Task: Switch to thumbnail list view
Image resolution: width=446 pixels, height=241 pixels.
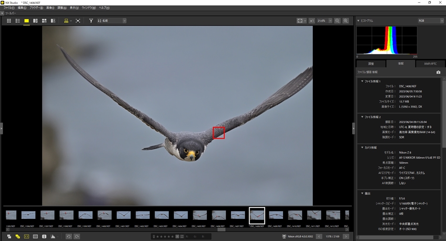Action: pyautogui.click(x=18, y=20)
